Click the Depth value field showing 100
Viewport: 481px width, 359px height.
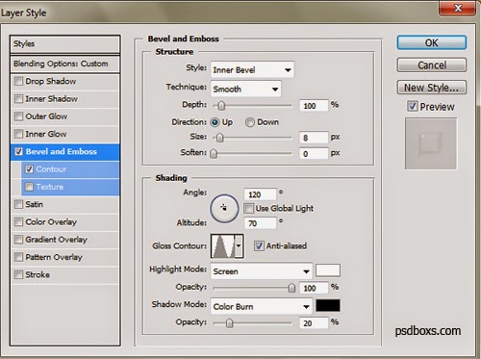(x=314, y=106)
